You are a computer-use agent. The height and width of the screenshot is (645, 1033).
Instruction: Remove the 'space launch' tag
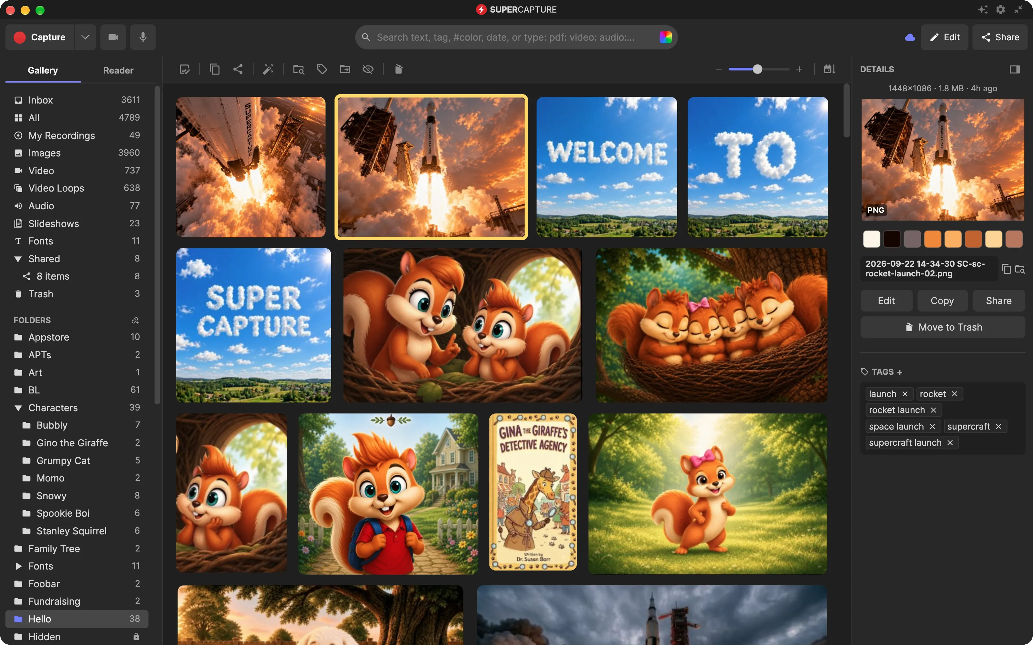[932, 427]
